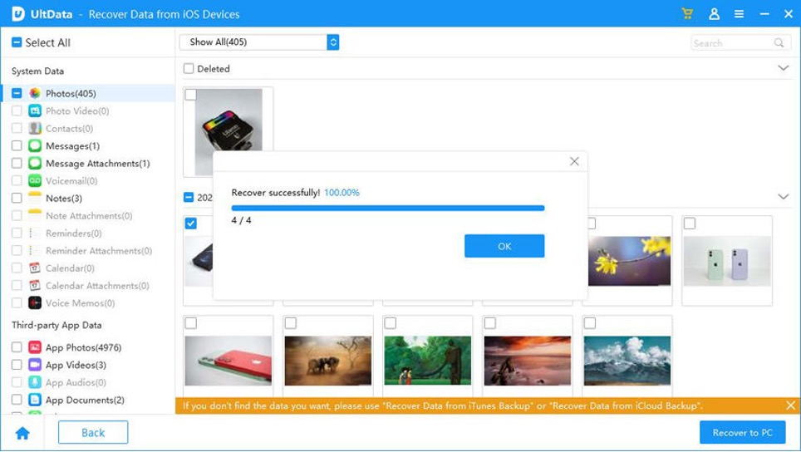Select App Documents(2) in sidebar
The height and width of the screenshot is (452, 801).
coord(84,400)
